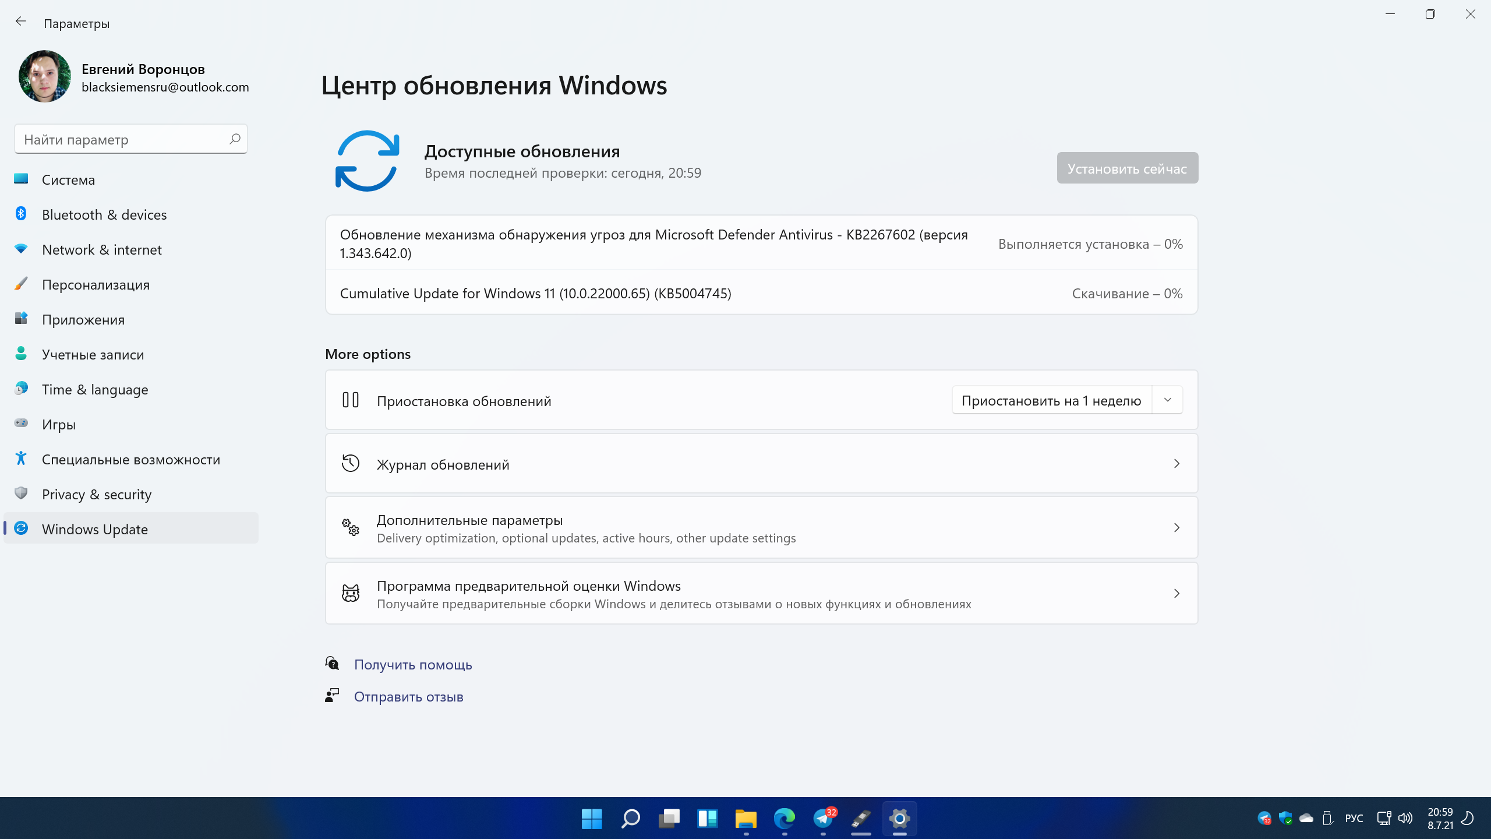Open the Widgets panel from the taskbar
The image size is (1491, 839).
(x=707, y=819)
